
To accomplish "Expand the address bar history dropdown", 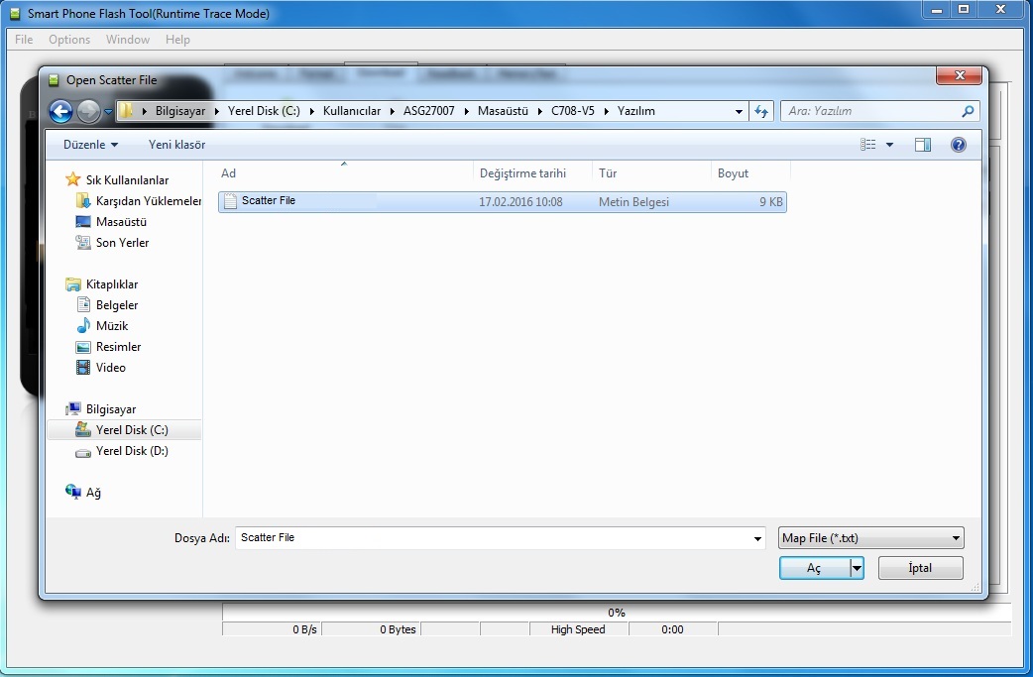I will [x=739, y=111].
